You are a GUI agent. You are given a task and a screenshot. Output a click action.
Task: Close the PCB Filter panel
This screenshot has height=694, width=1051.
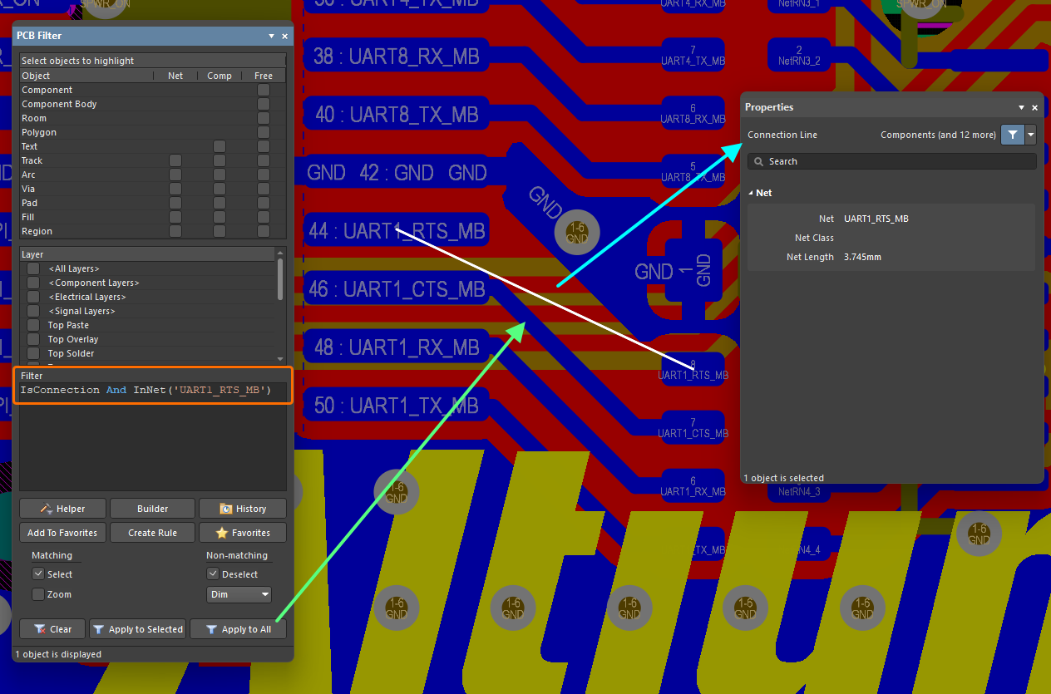[284, 37]
